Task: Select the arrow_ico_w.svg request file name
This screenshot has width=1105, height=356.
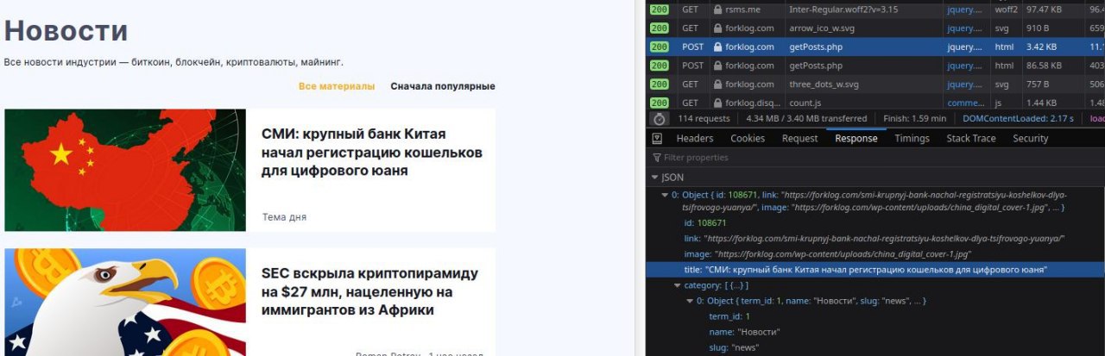Action: click(826, 28)
